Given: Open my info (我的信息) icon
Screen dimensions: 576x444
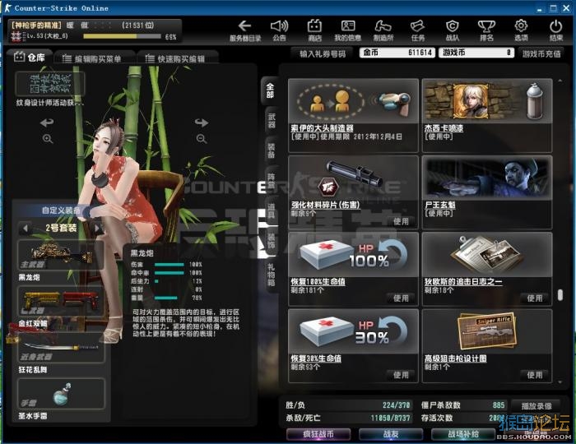Looking at the screenshot, I should pos(347,30).
